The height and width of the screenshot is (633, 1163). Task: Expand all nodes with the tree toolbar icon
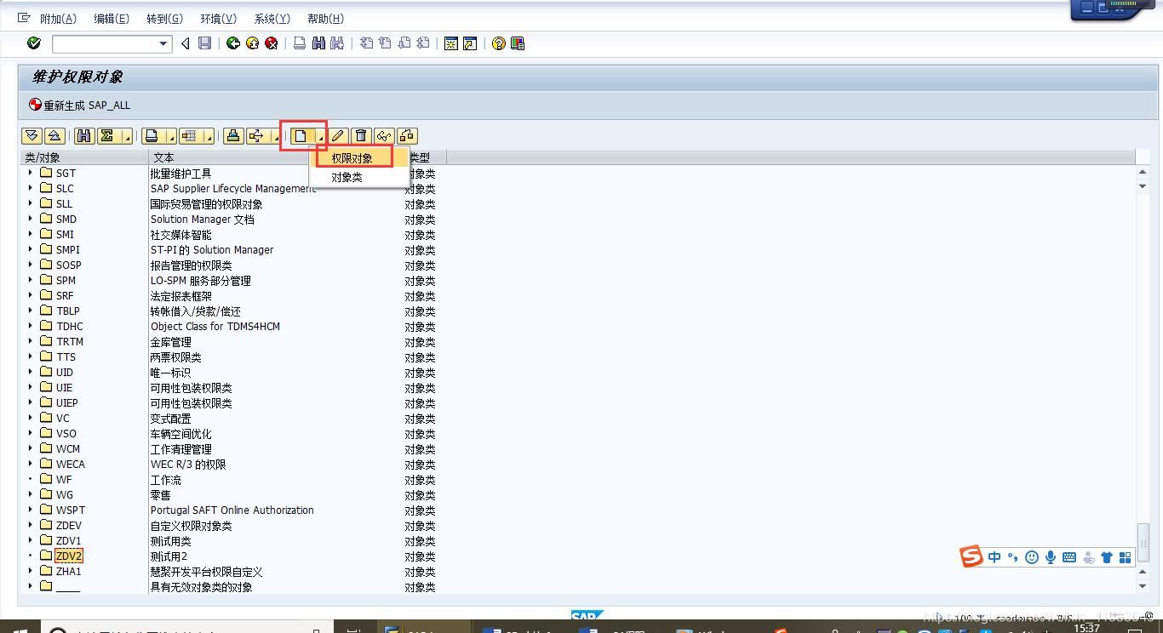coord(32,135)
